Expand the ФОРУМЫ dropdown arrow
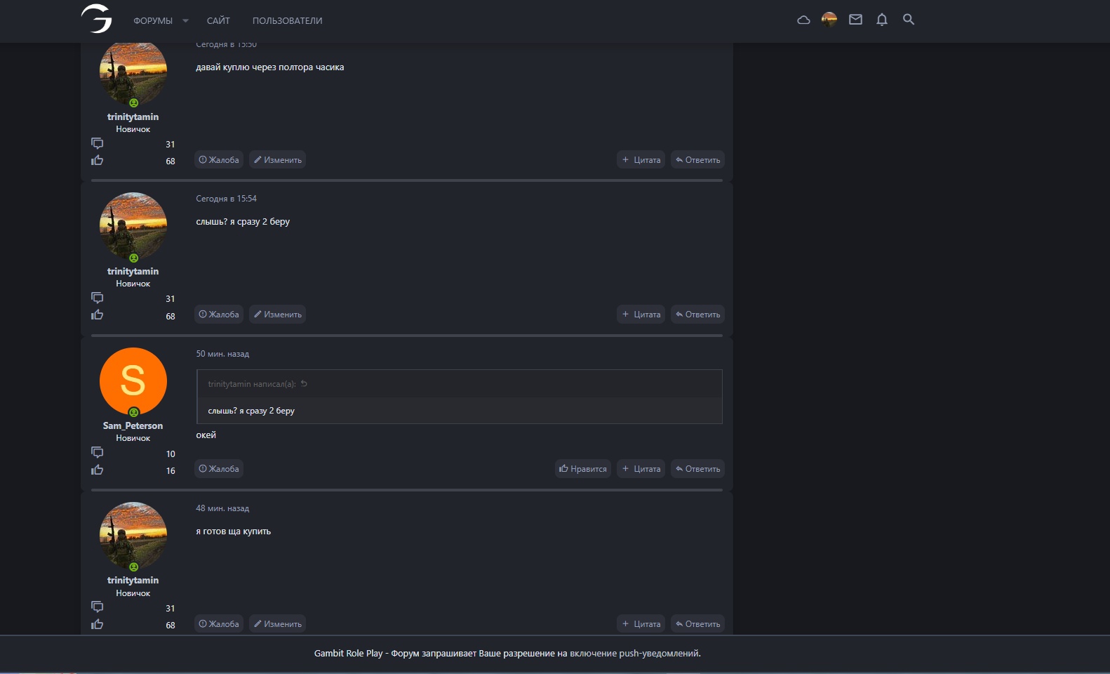Viewport: 1110px width, 674px height. 185,21
